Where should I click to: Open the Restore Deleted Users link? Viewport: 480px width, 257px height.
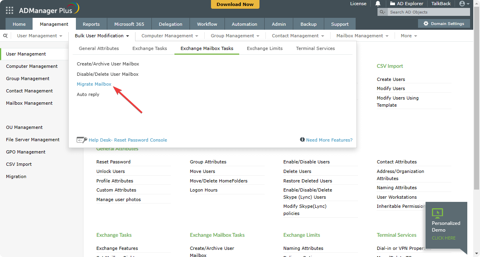pyautogui.click(x=308, y=181)
